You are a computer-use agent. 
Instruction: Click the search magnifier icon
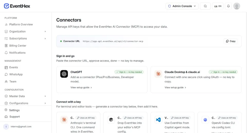tap(205, 6)
